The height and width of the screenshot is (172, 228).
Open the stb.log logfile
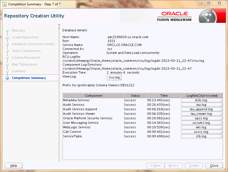tap(202, 136)
